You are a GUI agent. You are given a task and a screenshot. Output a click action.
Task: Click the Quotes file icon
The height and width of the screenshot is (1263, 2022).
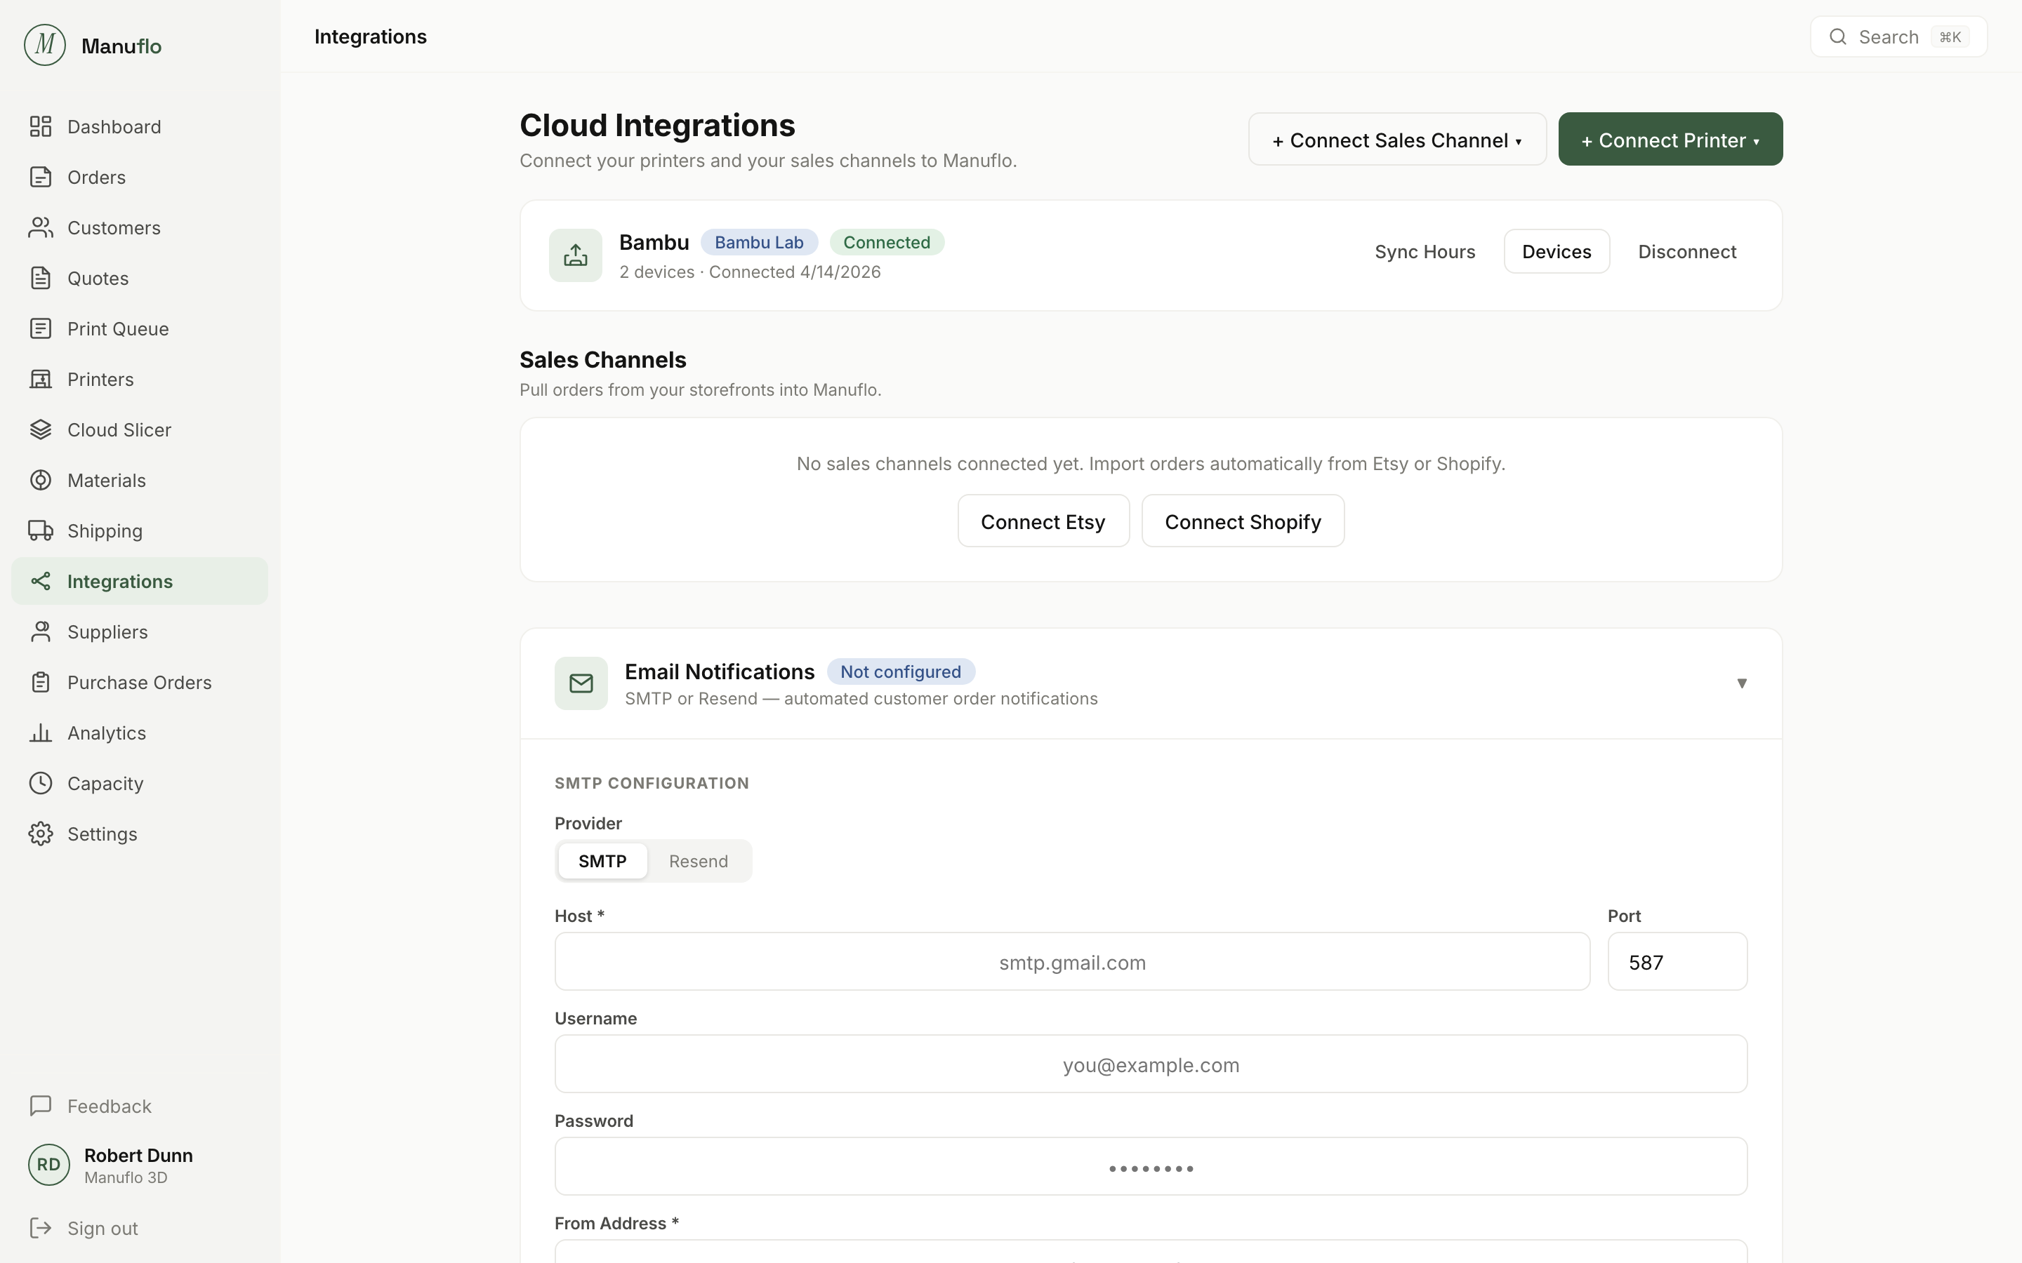(40, 278)
